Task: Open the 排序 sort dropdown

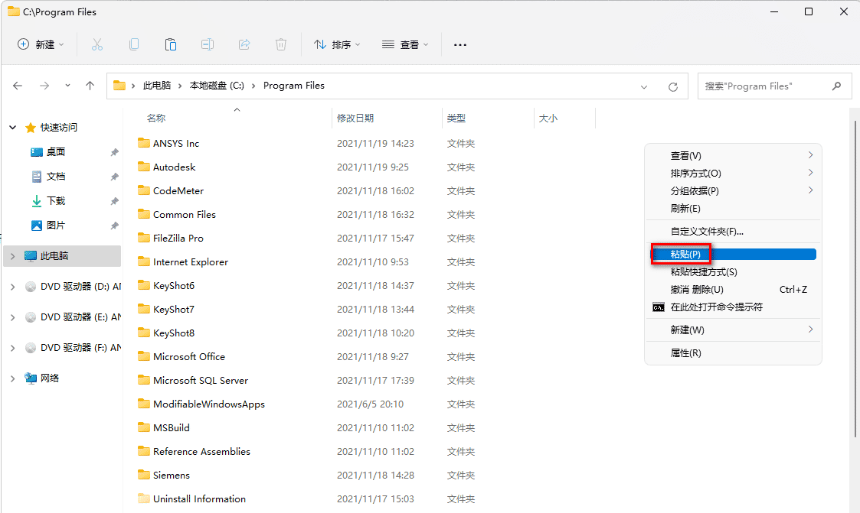Action: pos(337,44)
